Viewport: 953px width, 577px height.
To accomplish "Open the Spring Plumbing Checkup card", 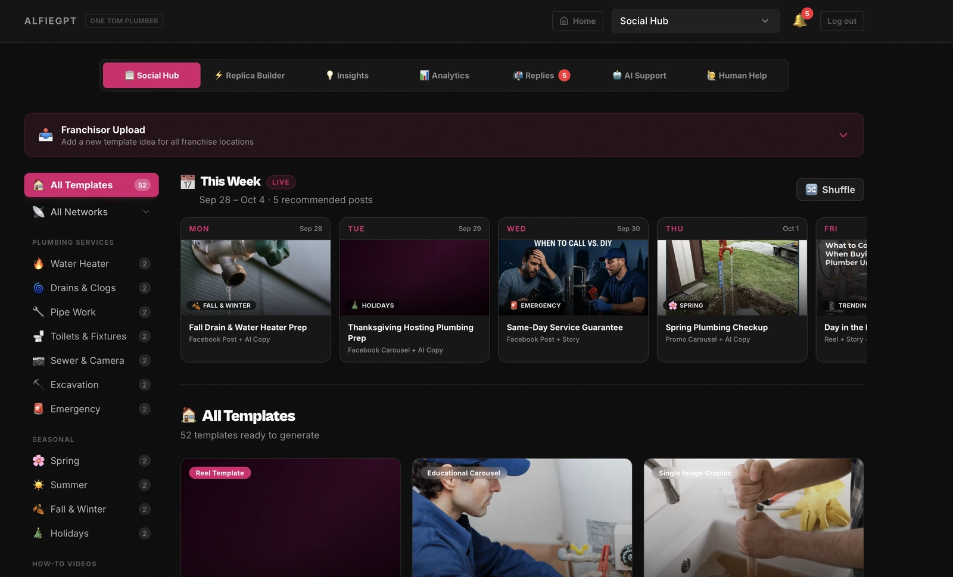I will [x=732, y=290].
